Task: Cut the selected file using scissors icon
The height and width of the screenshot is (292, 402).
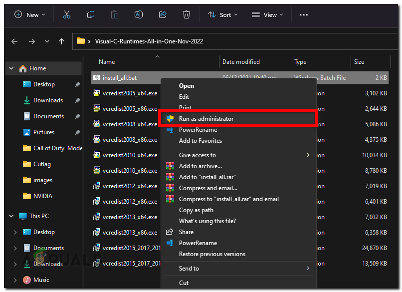Action: [67, 15]
